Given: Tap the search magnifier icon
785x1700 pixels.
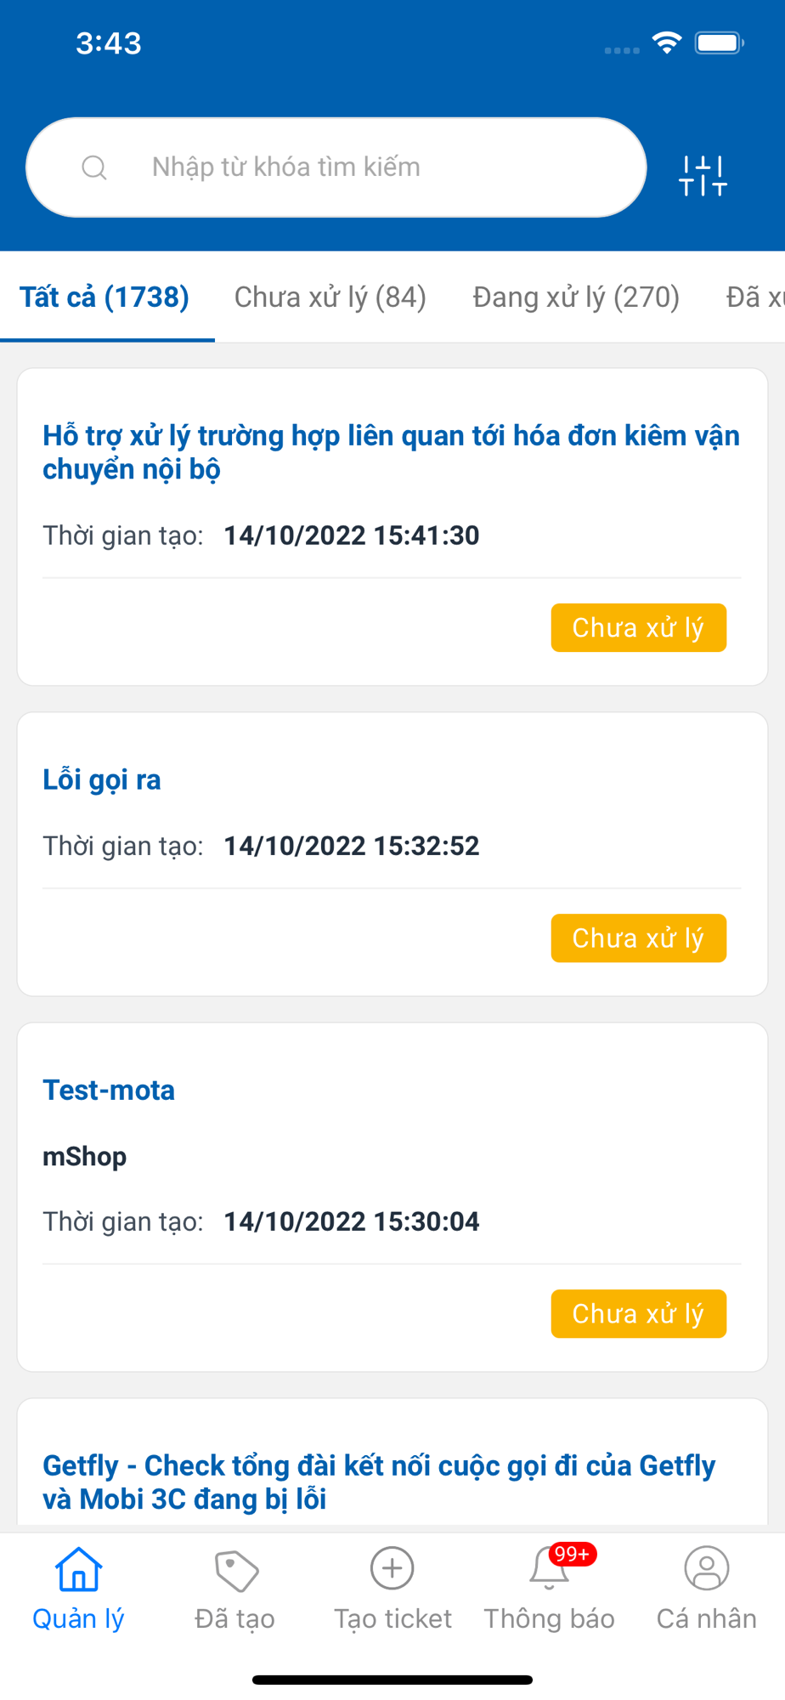Looking at the screenshot, I should [94, 167].
